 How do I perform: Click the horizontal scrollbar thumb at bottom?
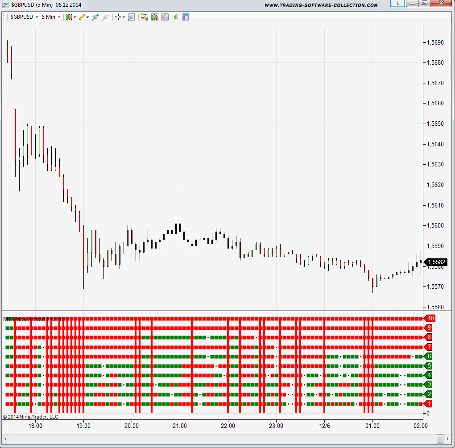(x=440, y=438)
